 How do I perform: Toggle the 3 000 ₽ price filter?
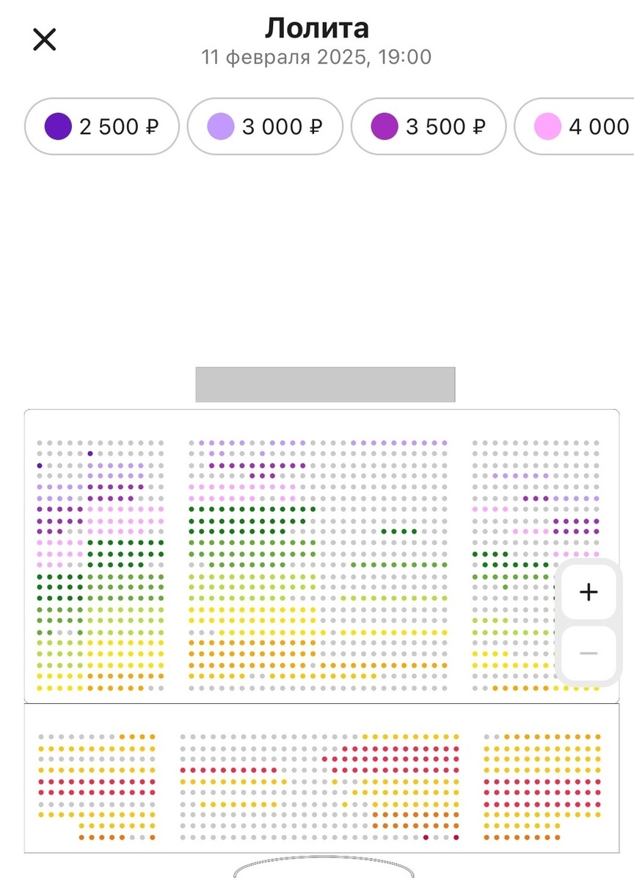[265, 126]
